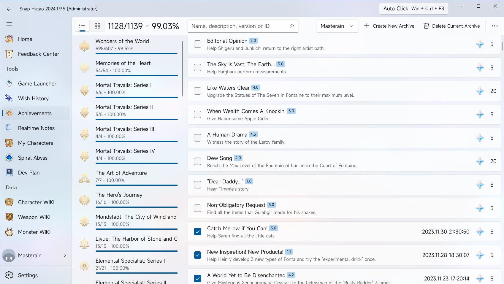Click The Art of Adventure category icon
Viewport: 504px width, 284px height.
coord(85,178)
